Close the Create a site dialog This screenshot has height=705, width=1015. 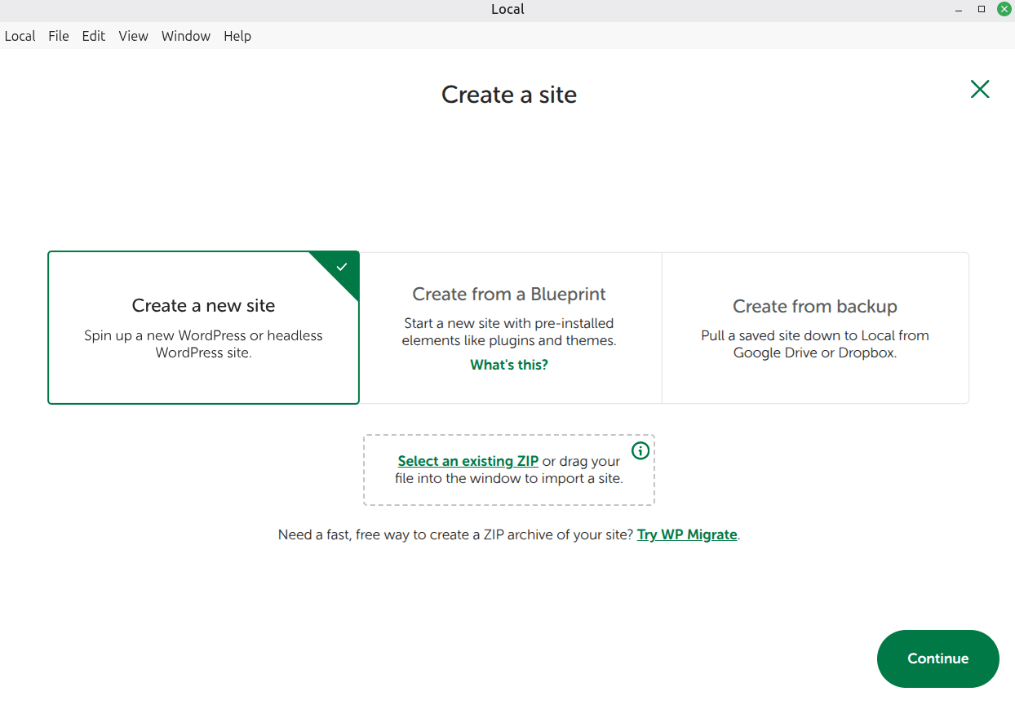pos(980,90)
